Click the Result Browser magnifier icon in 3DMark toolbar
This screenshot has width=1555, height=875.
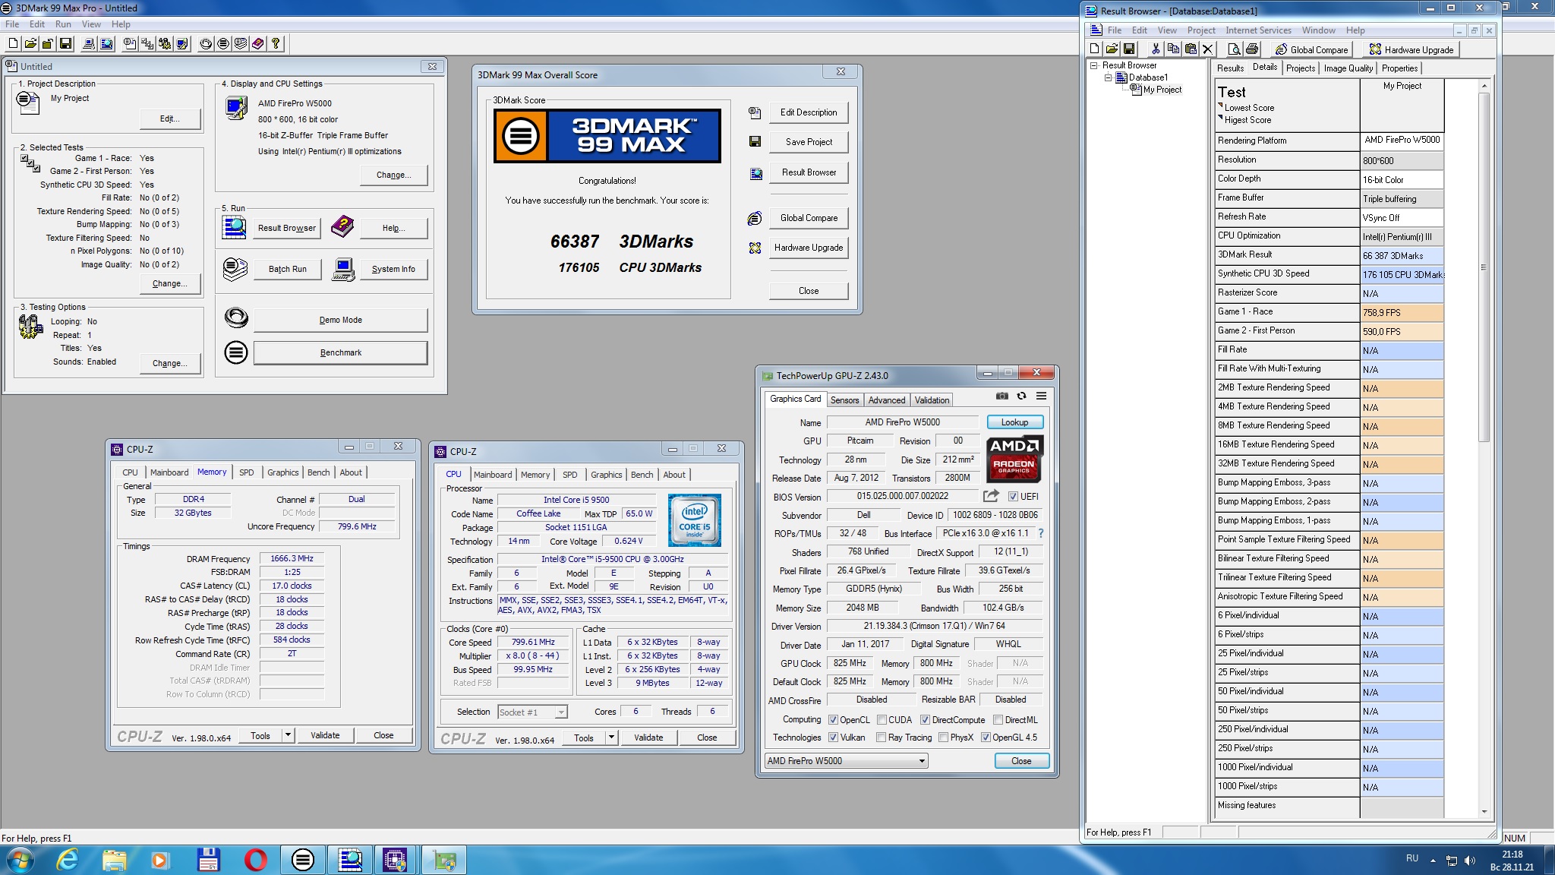106,43
